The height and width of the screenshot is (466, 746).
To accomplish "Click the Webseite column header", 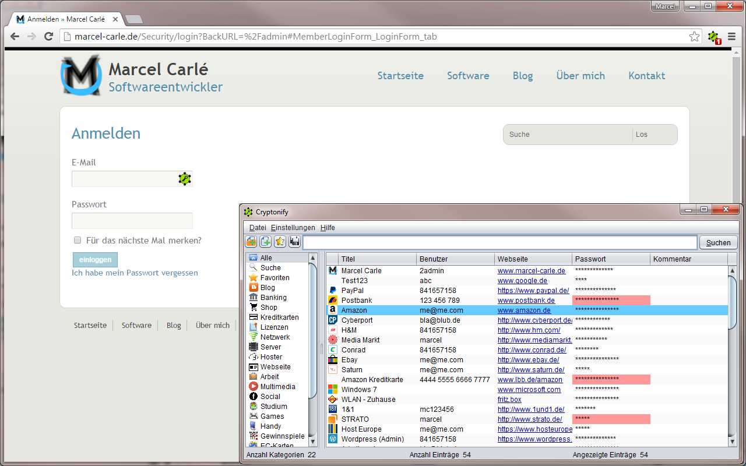I will [x=533, y=259].
